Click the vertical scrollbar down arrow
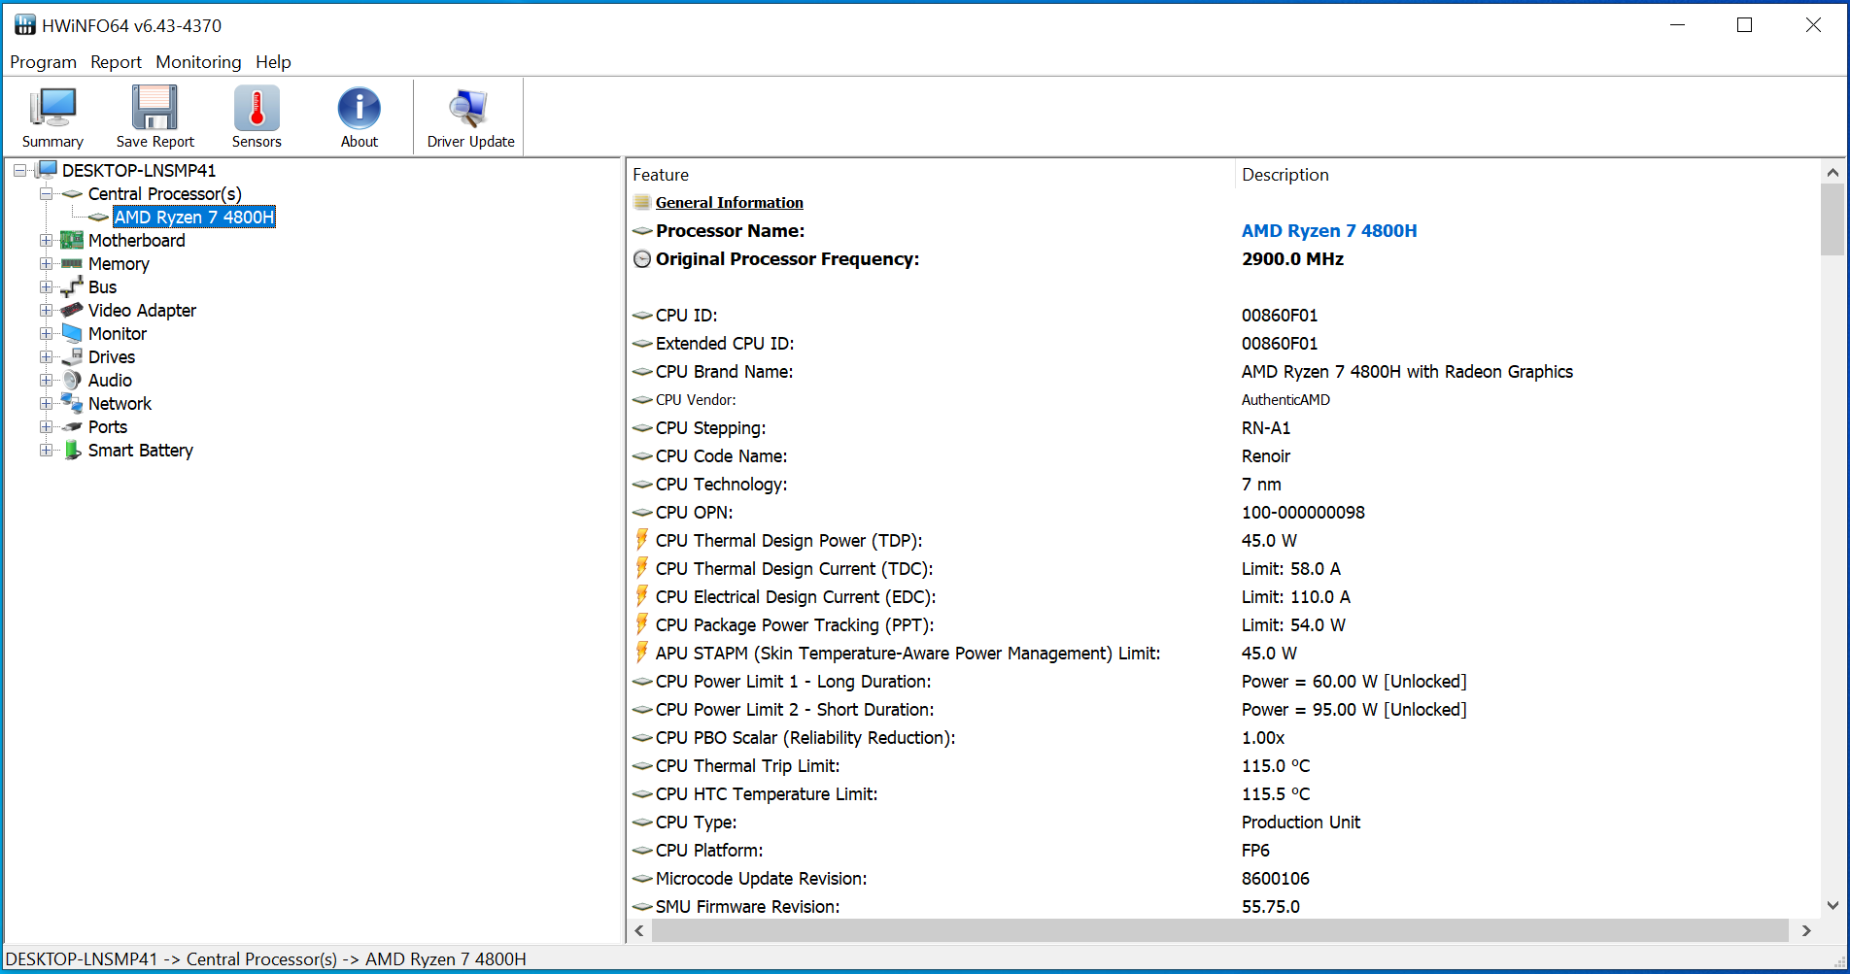This screenshot has width=1850, height=974. tap(1833, 906)
